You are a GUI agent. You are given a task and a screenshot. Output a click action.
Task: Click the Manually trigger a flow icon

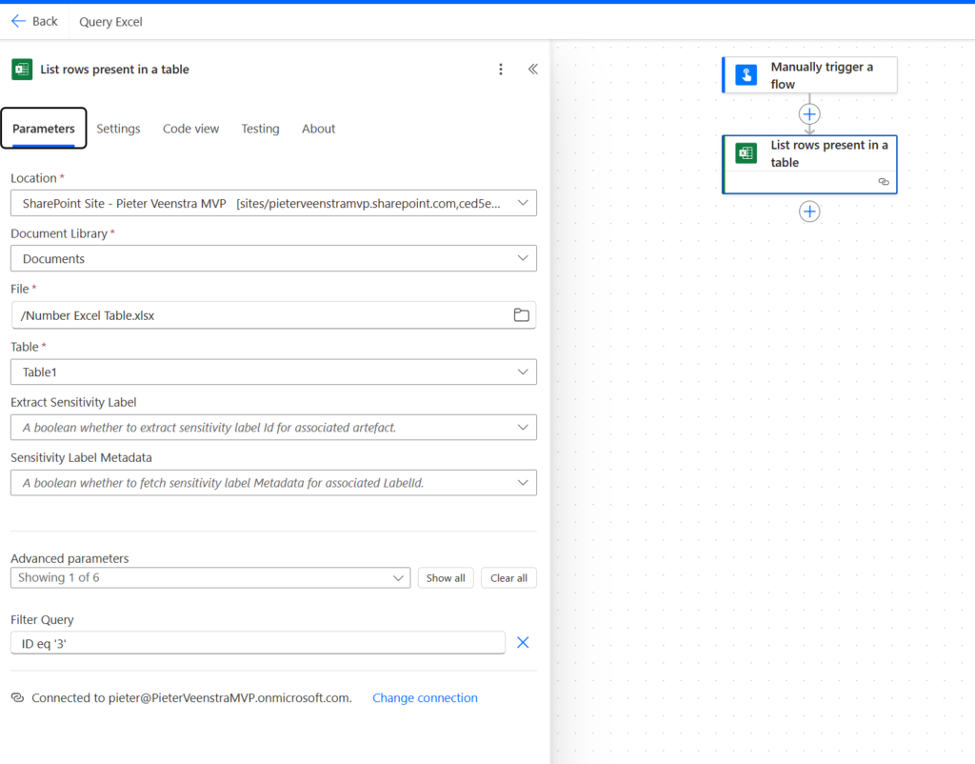coord(746,74)
